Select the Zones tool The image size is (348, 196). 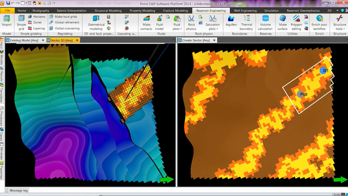point(35,22)
